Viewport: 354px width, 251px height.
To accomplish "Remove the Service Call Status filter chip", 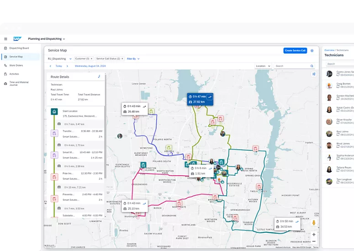I will coord(123,59).
